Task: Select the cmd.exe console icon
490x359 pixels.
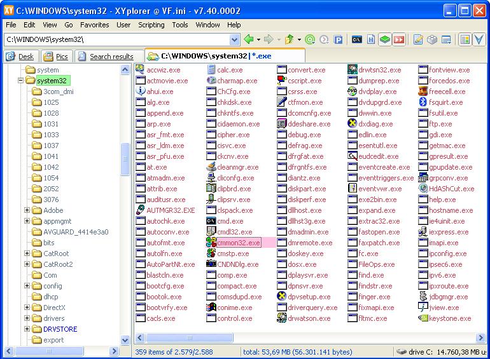Action: (211, 221)
